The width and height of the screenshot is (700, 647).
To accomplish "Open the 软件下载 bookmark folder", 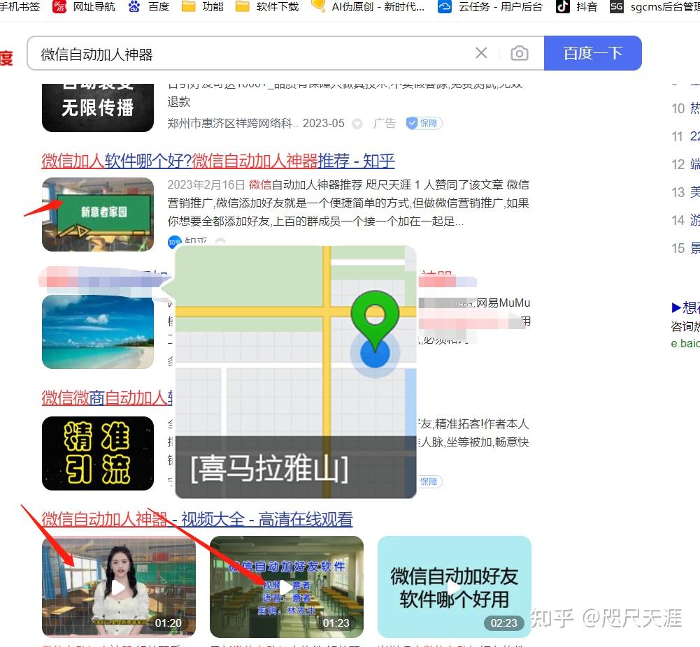I will click(x=267, y=7).
